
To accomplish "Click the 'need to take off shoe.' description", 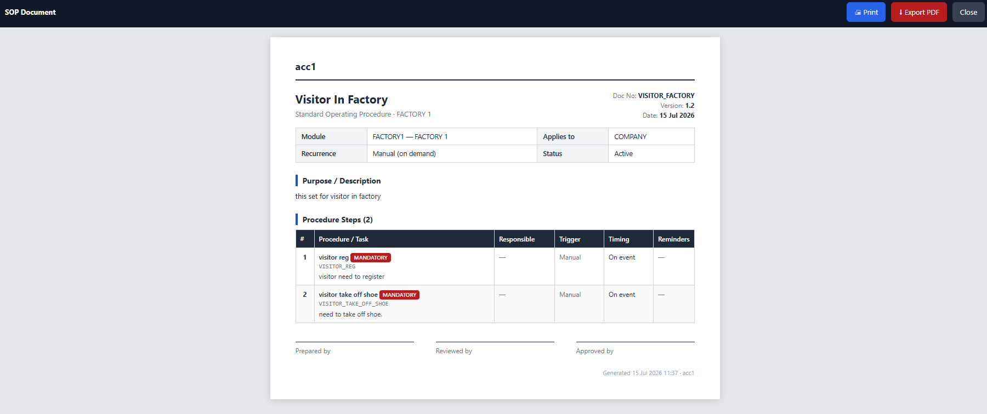I will point(350,314).
